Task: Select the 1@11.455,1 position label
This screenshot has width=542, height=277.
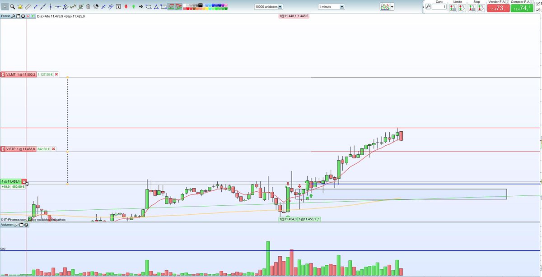Action: (11, 181)
